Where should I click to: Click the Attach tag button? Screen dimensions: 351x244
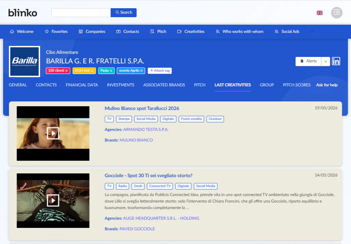(x=160, y=71)
